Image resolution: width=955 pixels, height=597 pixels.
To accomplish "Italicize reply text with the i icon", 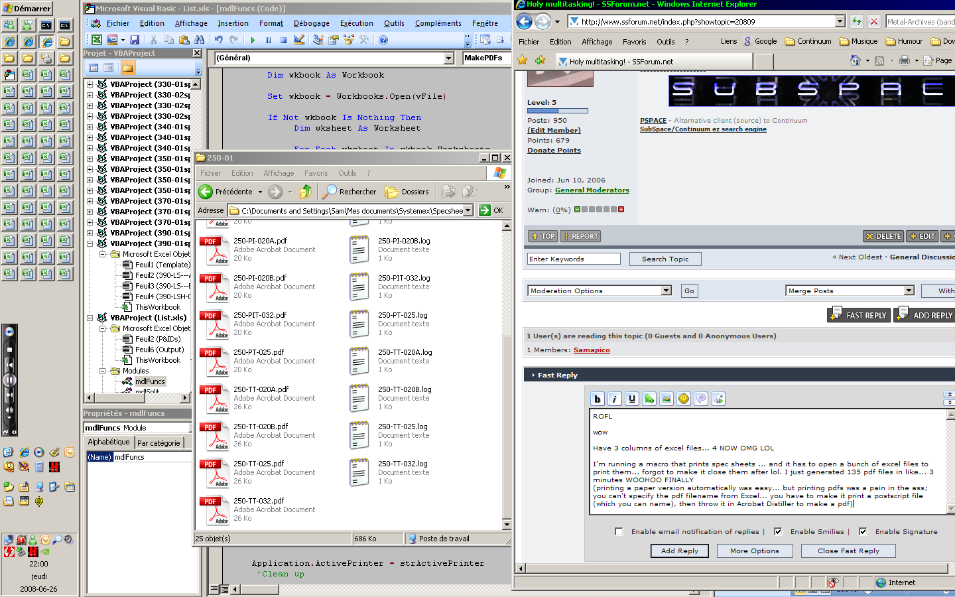I will (x=615, y=399).
